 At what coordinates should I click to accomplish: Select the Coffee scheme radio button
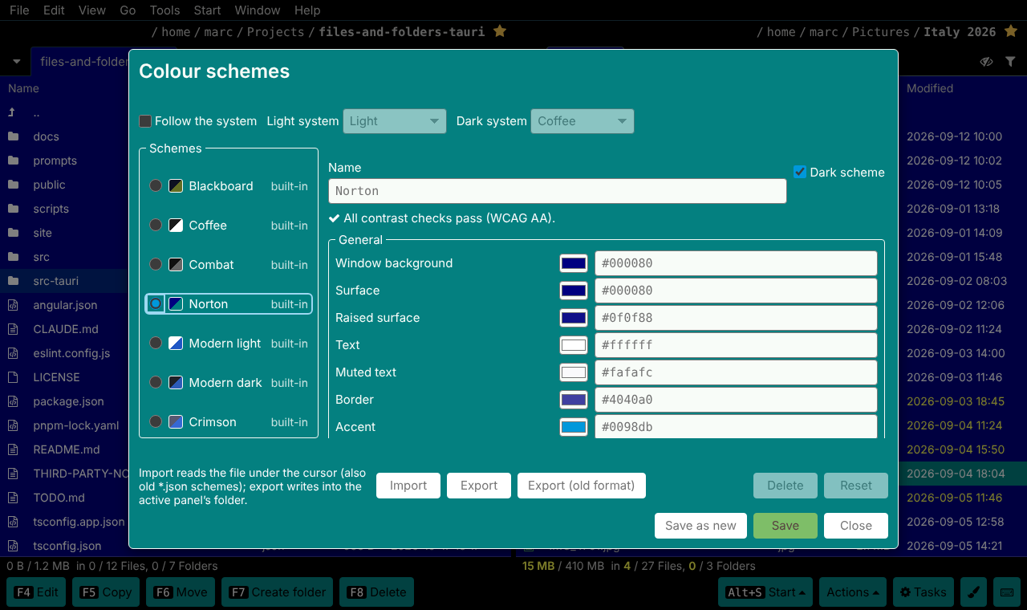156,226
